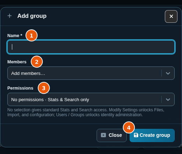Click the Name field label
Viewport: 182px width, 154px height.
pos(15,36)
